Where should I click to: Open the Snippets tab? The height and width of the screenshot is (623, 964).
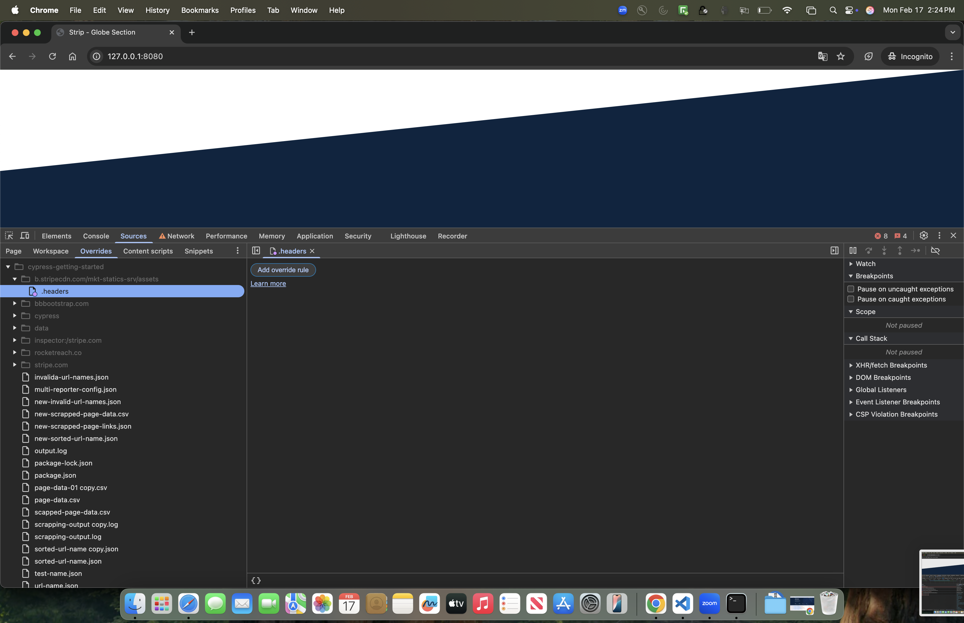tap(198, 251)
